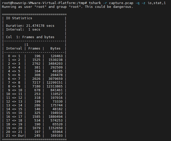Click frames value 2026
The image size is (171, 141).
point(36,79)
